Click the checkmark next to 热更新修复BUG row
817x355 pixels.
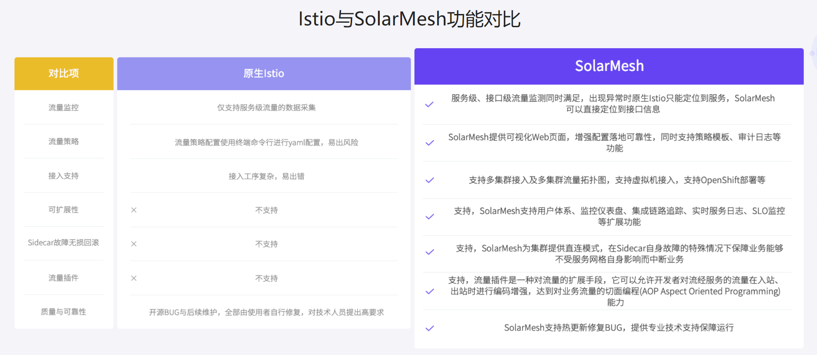point(429,328)
